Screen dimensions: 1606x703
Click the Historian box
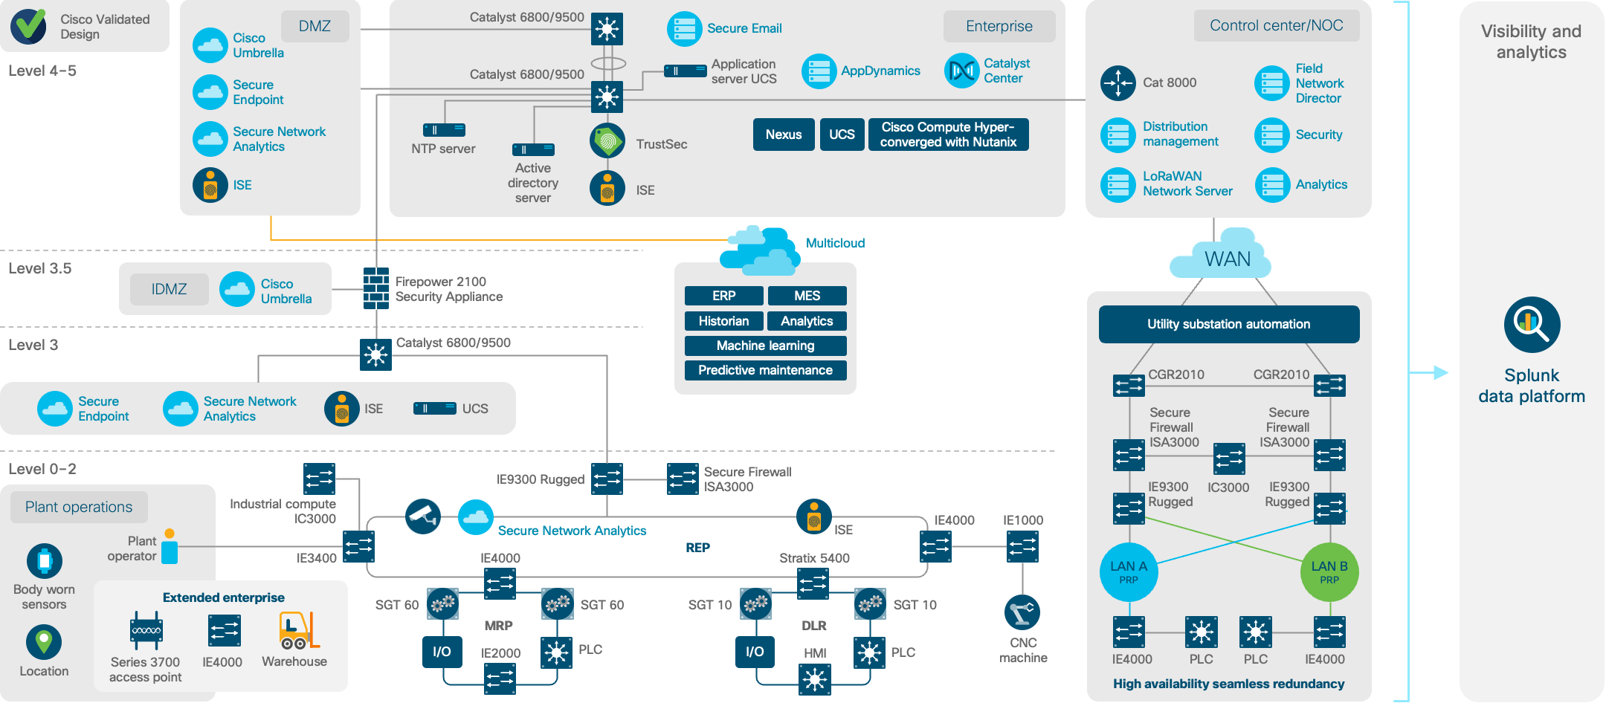pyautogui.click(x=724, y=321)
